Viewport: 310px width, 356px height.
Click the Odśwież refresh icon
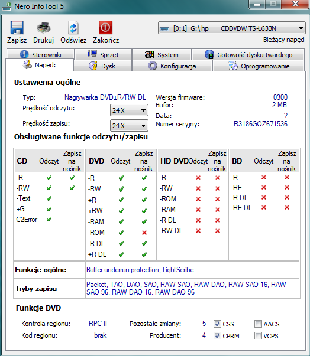click(73, 28)
